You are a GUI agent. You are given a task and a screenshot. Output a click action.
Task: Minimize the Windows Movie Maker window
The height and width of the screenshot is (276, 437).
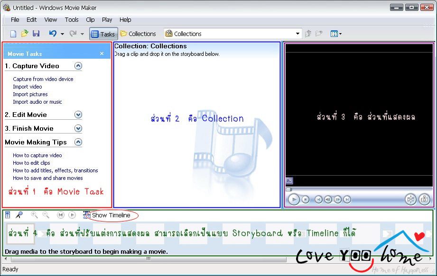tap(397, 7)
